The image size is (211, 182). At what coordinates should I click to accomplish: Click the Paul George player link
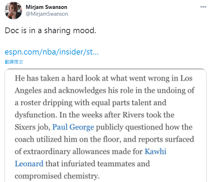coord(73,127)
